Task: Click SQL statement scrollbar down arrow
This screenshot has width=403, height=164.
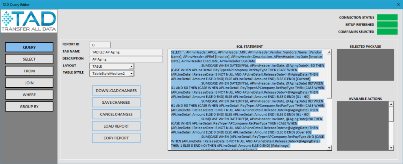Action: click(329, 148)
